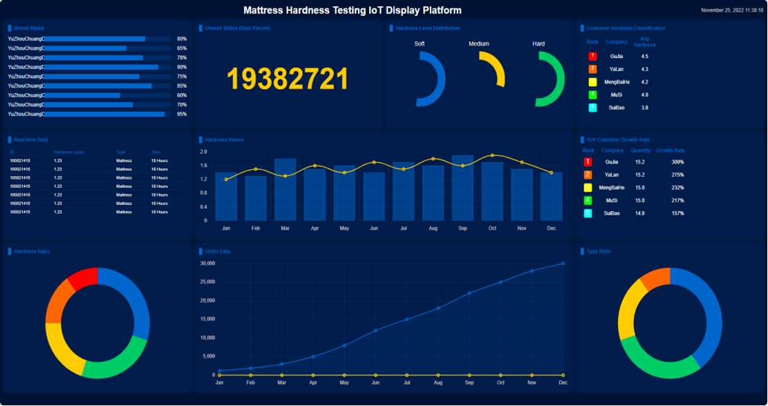Click the Dec data point on Order Data line

pos(563,264)
